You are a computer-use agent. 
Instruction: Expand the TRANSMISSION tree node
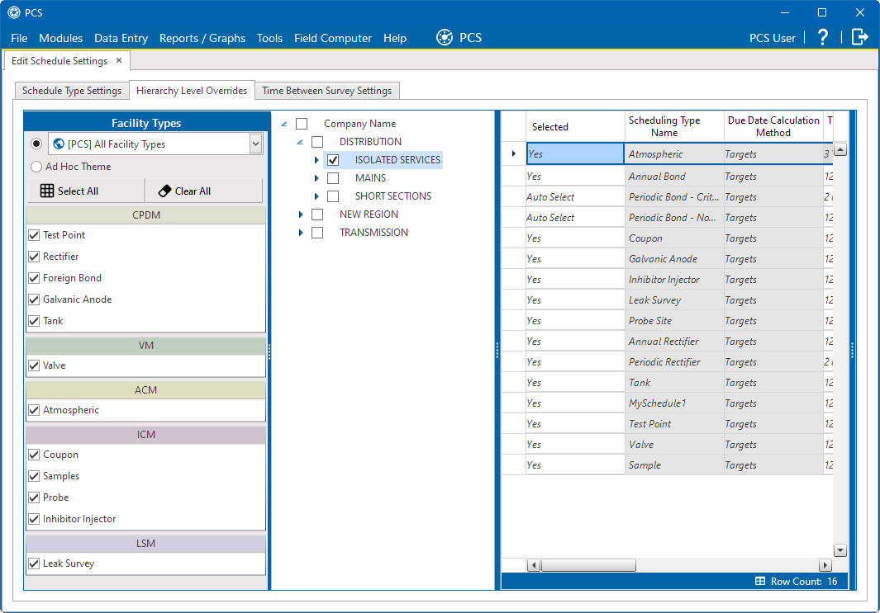pyautogui.click(x=301, y=233)
